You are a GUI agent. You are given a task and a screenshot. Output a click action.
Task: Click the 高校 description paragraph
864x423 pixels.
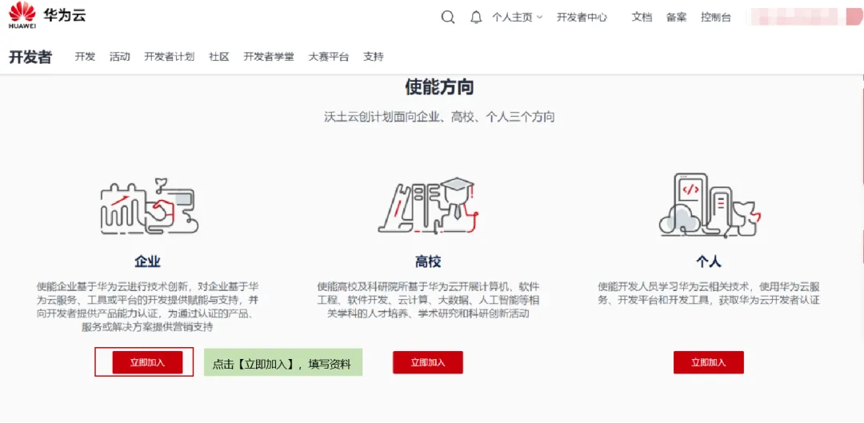428,300
